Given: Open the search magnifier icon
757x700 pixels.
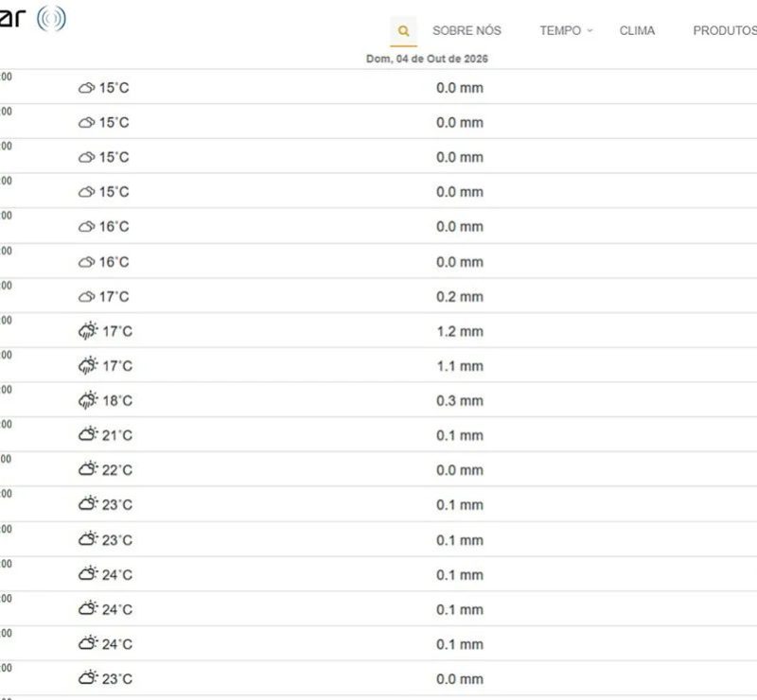Looking at the screenshot, I should [404, 31].
